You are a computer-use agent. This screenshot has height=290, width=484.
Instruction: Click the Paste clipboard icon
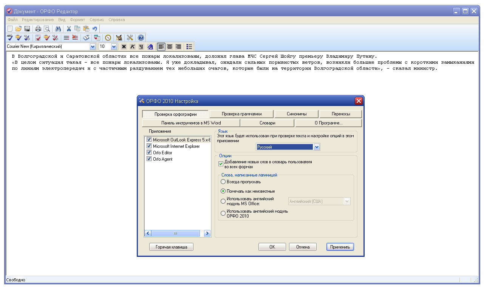click(86, 29)
